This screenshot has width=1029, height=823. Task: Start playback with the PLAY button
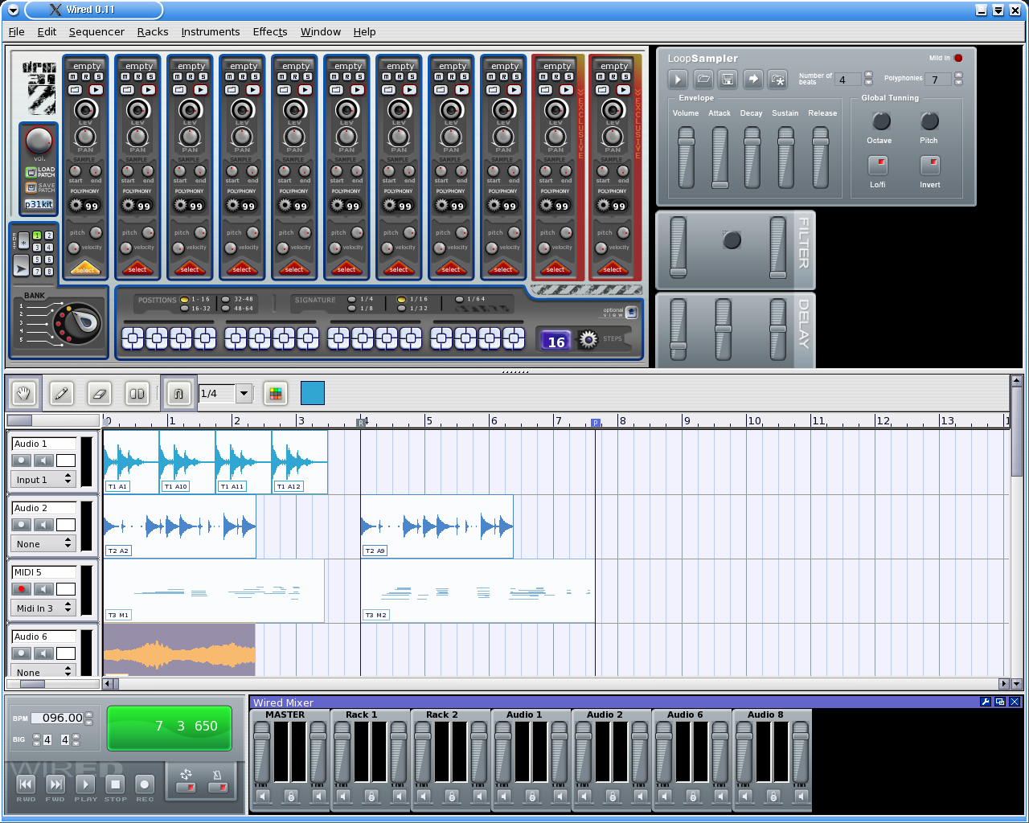(85, 784)
